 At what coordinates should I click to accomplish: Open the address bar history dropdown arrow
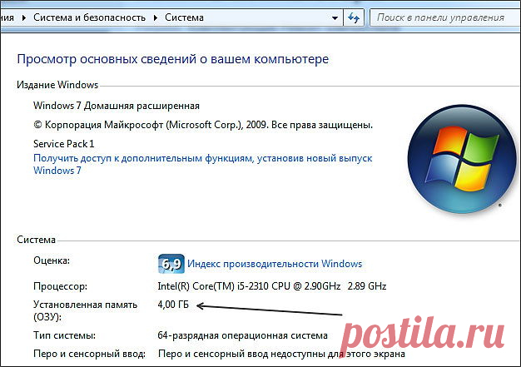(x=335, y=18)
